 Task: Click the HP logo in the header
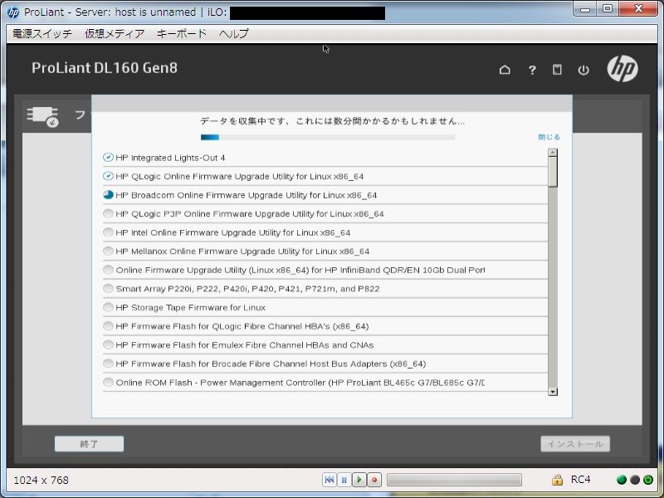[x=622, y=69]
